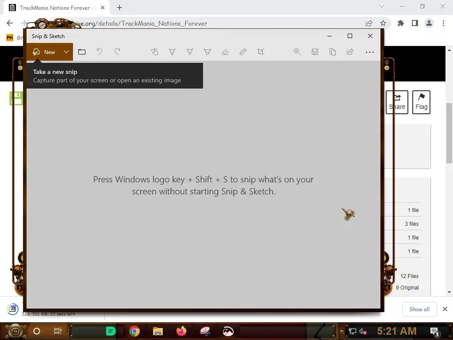Open the Chrome profile avatar
453x340 pixels.
(429, 23)
